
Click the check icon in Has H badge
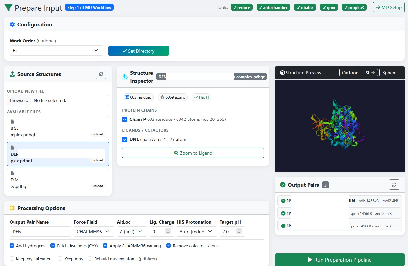(196, 97)
